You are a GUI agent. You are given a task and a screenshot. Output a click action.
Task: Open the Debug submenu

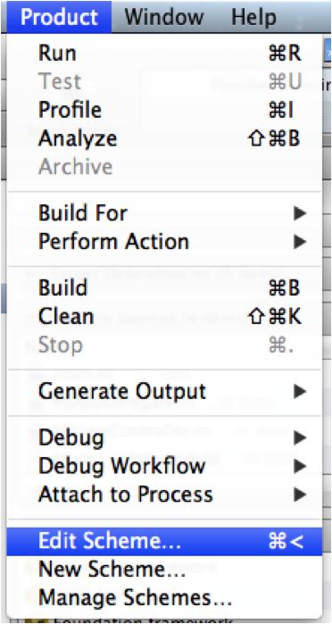click(x=164, y=438)
